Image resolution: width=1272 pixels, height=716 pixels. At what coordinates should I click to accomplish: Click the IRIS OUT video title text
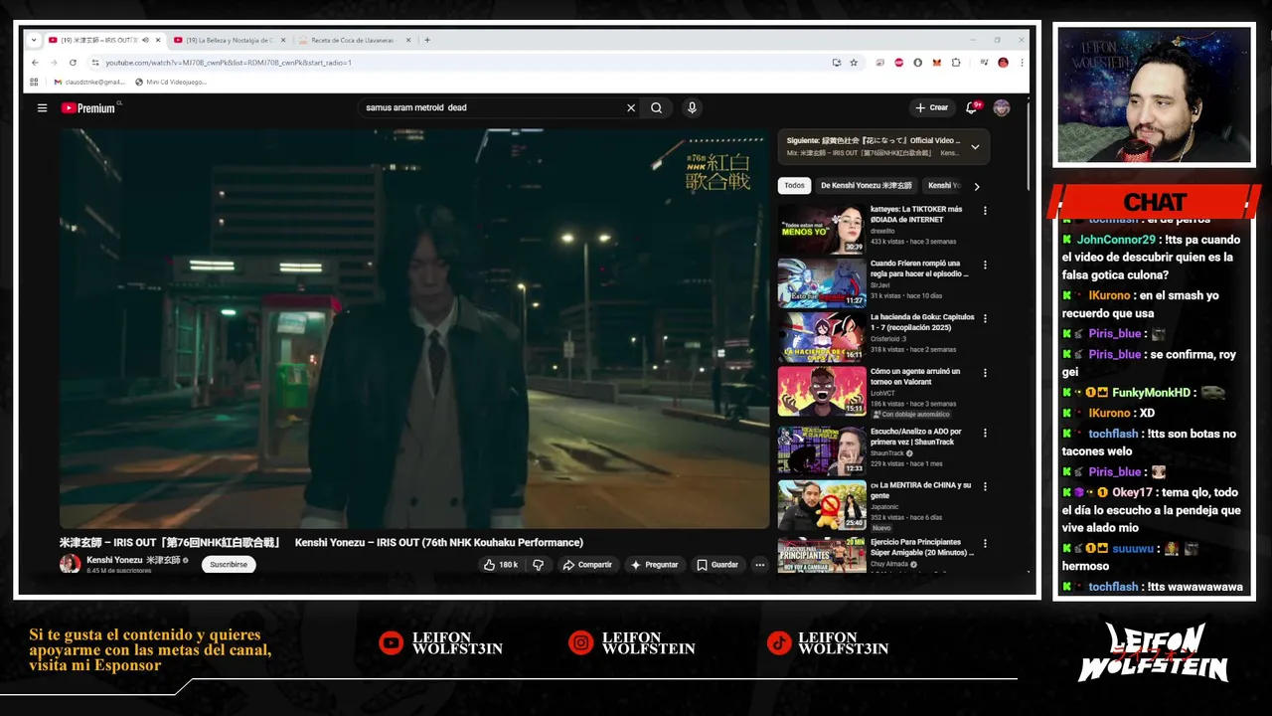click(x=321, y=542)
